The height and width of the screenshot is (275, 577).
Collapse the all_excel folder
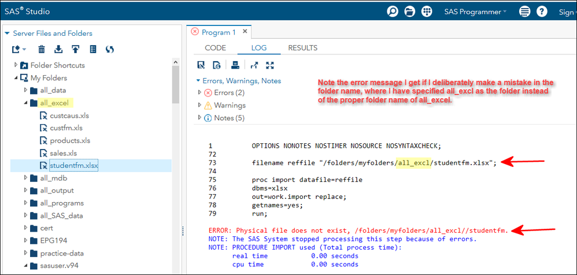(x=26, y=103)
